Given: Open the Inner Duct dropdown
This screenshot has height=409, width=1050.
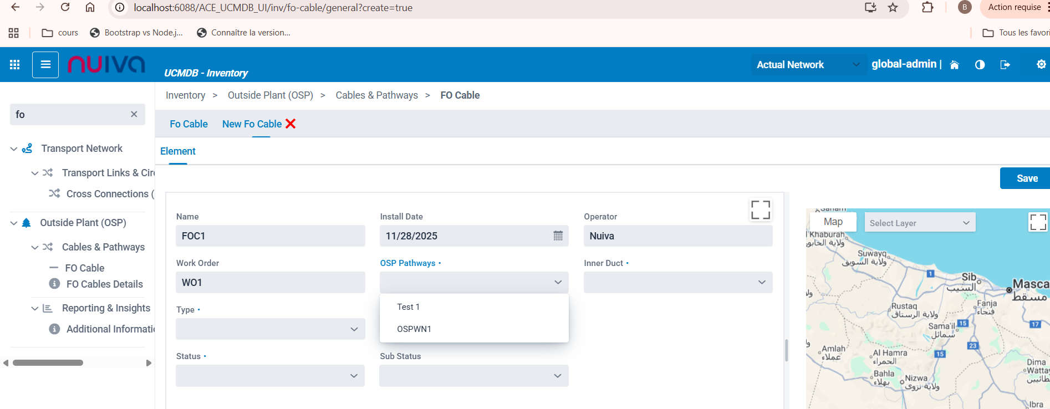Looking at the screenshot, I should (677, 283).
